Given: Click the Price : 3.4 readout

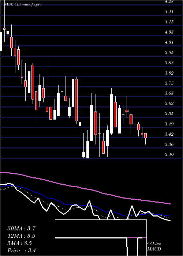Looking at the screenshot, I should click(x=22, y=251).
